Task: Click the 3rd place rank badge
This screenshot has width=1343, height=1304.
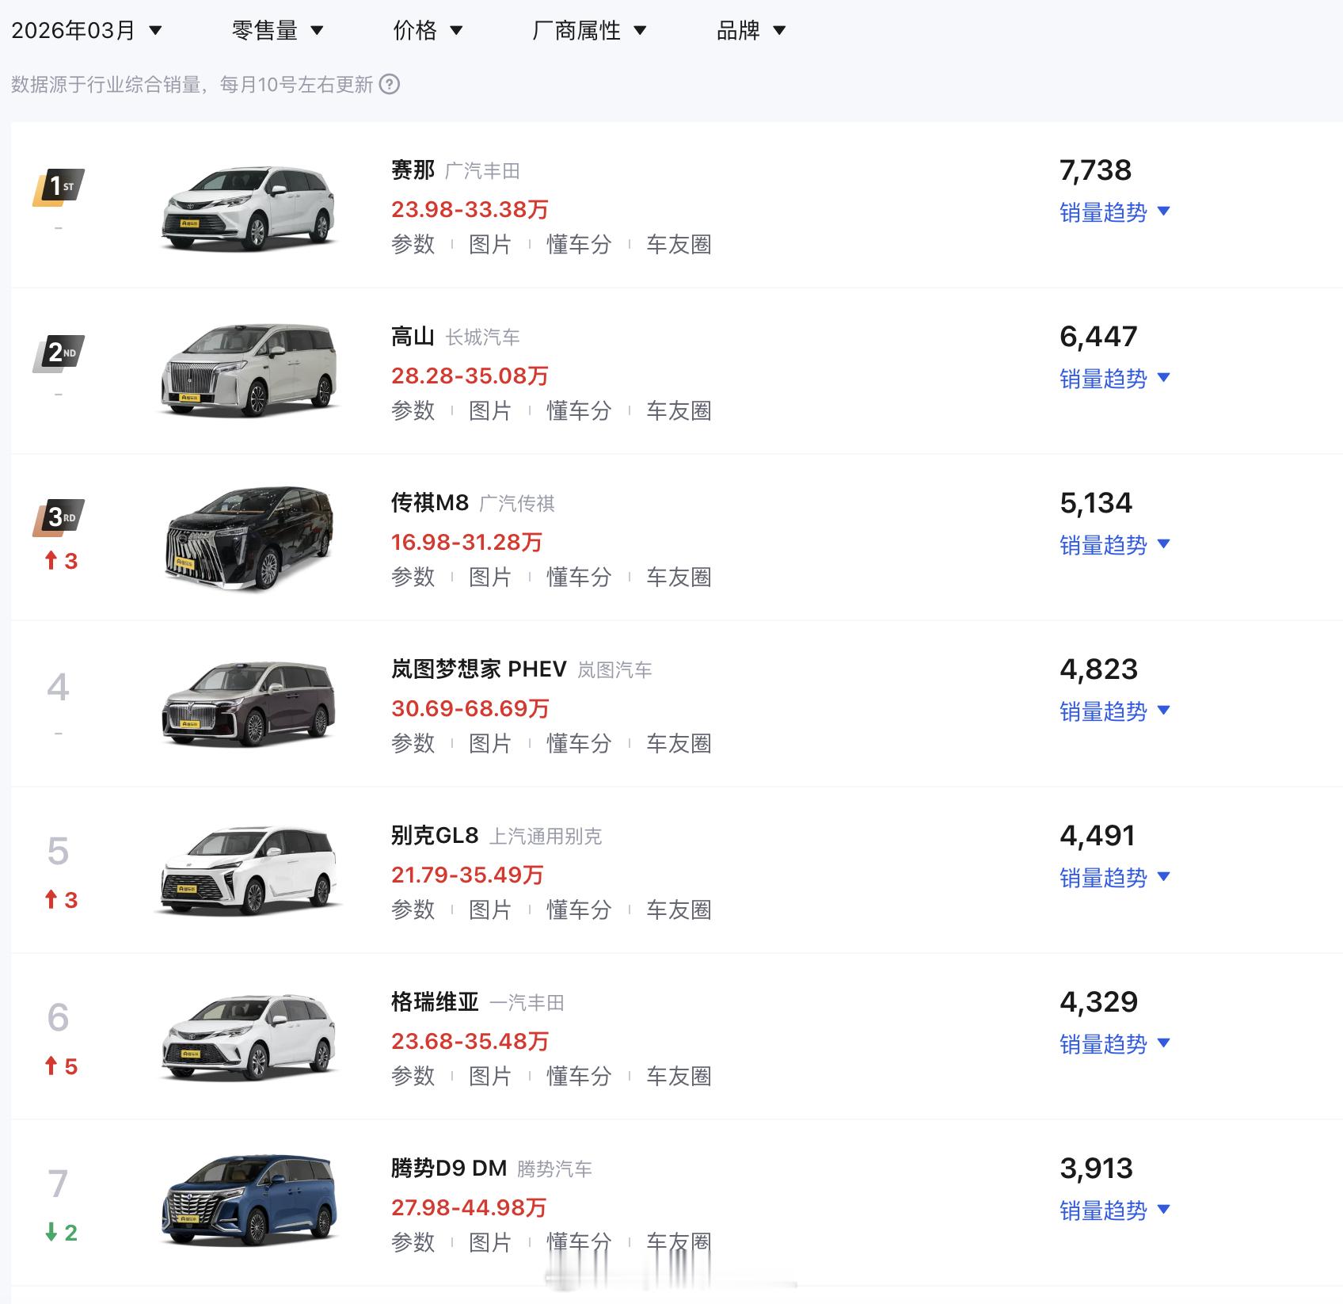Action: click(59, 518)
